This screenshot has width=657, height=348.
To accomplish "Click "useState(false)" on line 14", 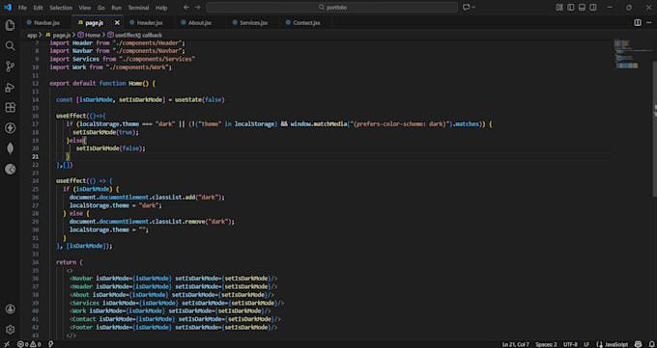I will click(199, 99).
